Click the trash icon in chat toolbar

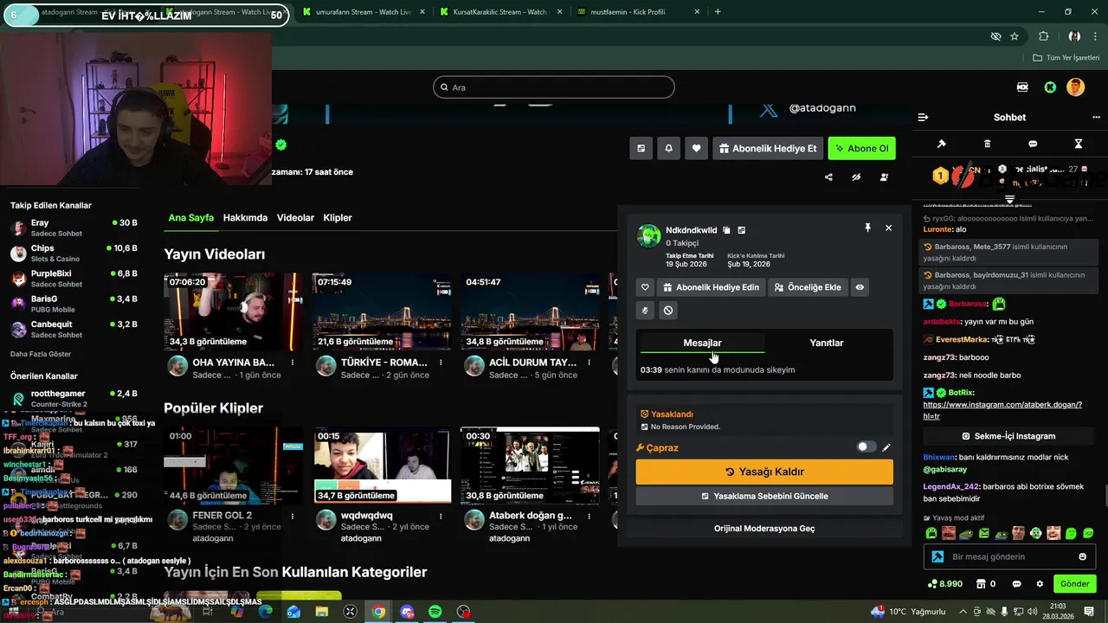click(988, 144)
